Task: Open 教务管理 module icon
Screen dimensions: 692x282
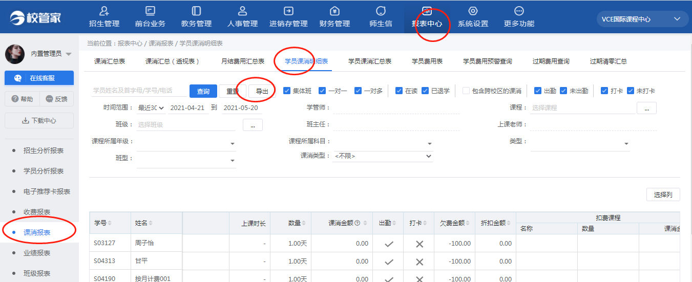Action: pyautogui.click(x=196, y=11)
